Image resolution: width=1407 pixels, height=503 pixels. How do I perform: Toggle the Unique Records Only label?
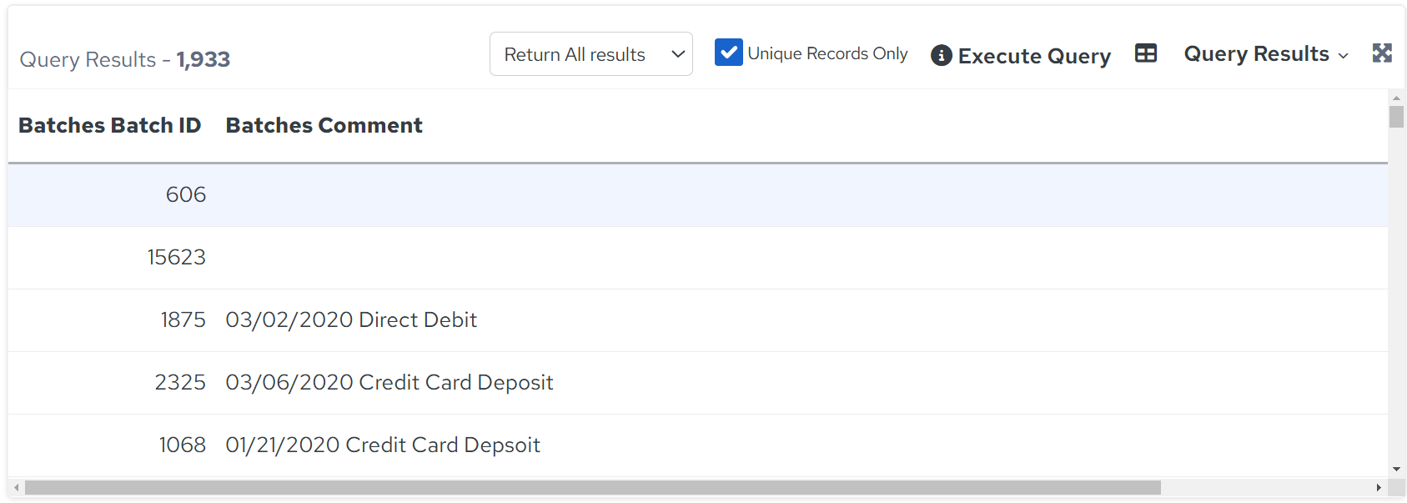pos(827,53)
